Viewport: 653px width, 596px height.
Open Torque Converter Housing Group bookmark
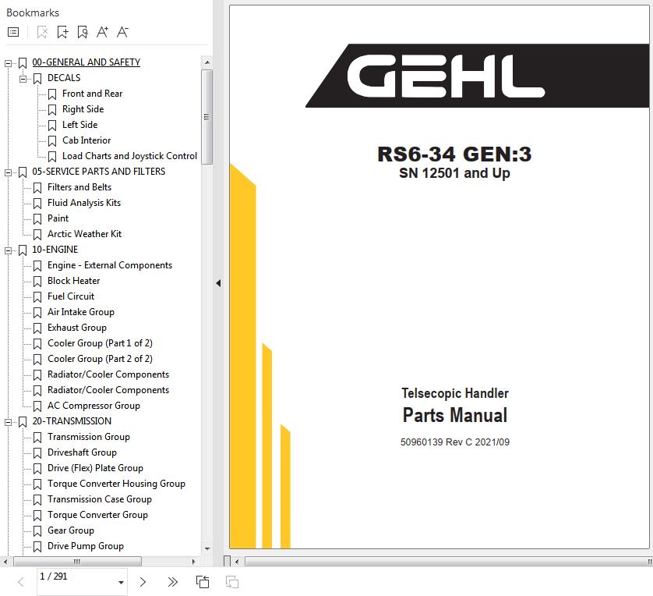tap(116, 484)
